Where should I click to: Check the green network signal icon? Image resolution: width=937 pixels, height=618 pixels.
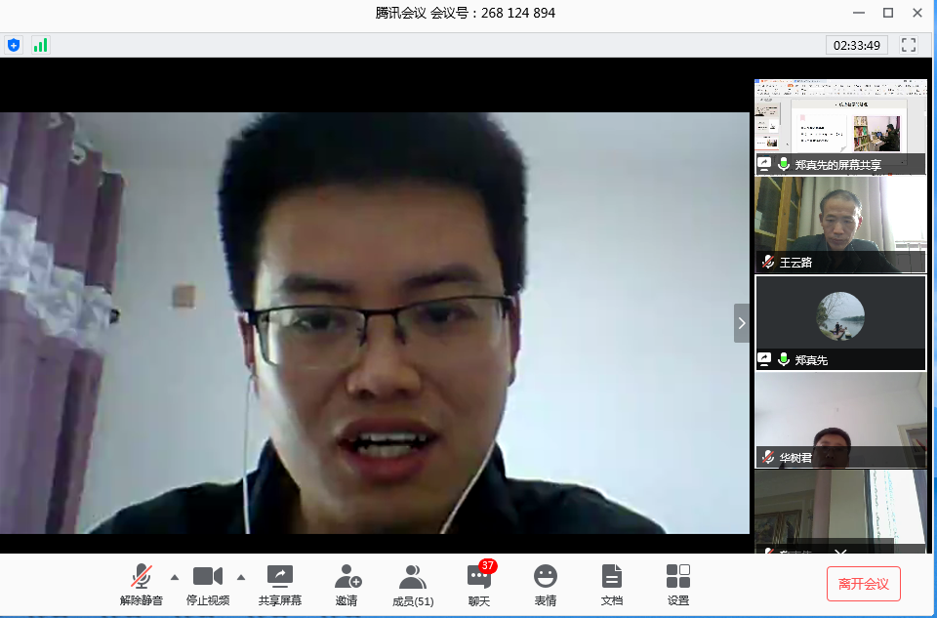click(x=40, y=45)
